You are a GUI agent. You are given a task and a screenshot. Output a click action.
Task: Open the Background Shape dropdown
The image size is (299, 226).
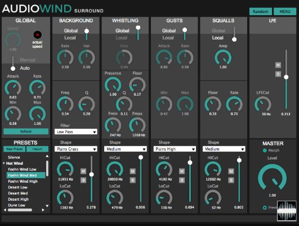tap(76, 149)
